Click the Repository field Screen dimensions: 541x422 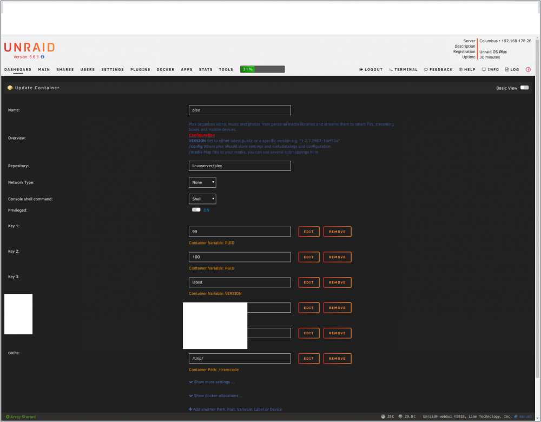tap(240, 166)
